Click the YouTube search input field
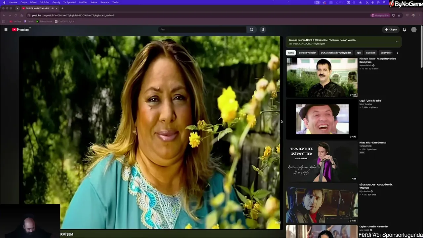The height and width of the screenshot is (238, 423). click(202, 30)
